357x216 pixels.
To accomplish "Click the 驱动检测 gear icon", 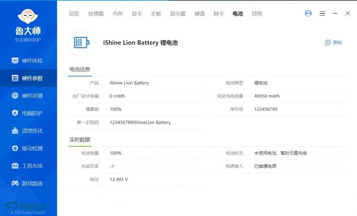I will (15, 149).
